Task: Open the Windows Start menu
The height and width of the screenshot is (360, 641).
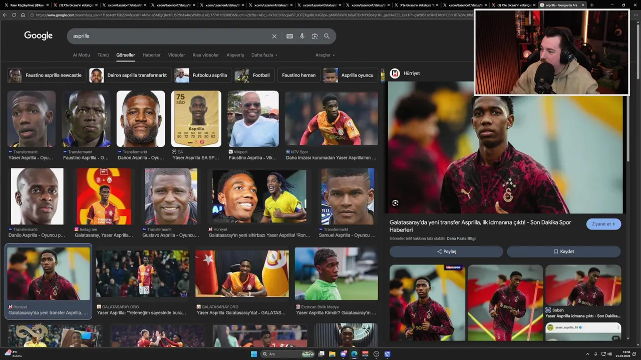Action: (x=254, y=354)
